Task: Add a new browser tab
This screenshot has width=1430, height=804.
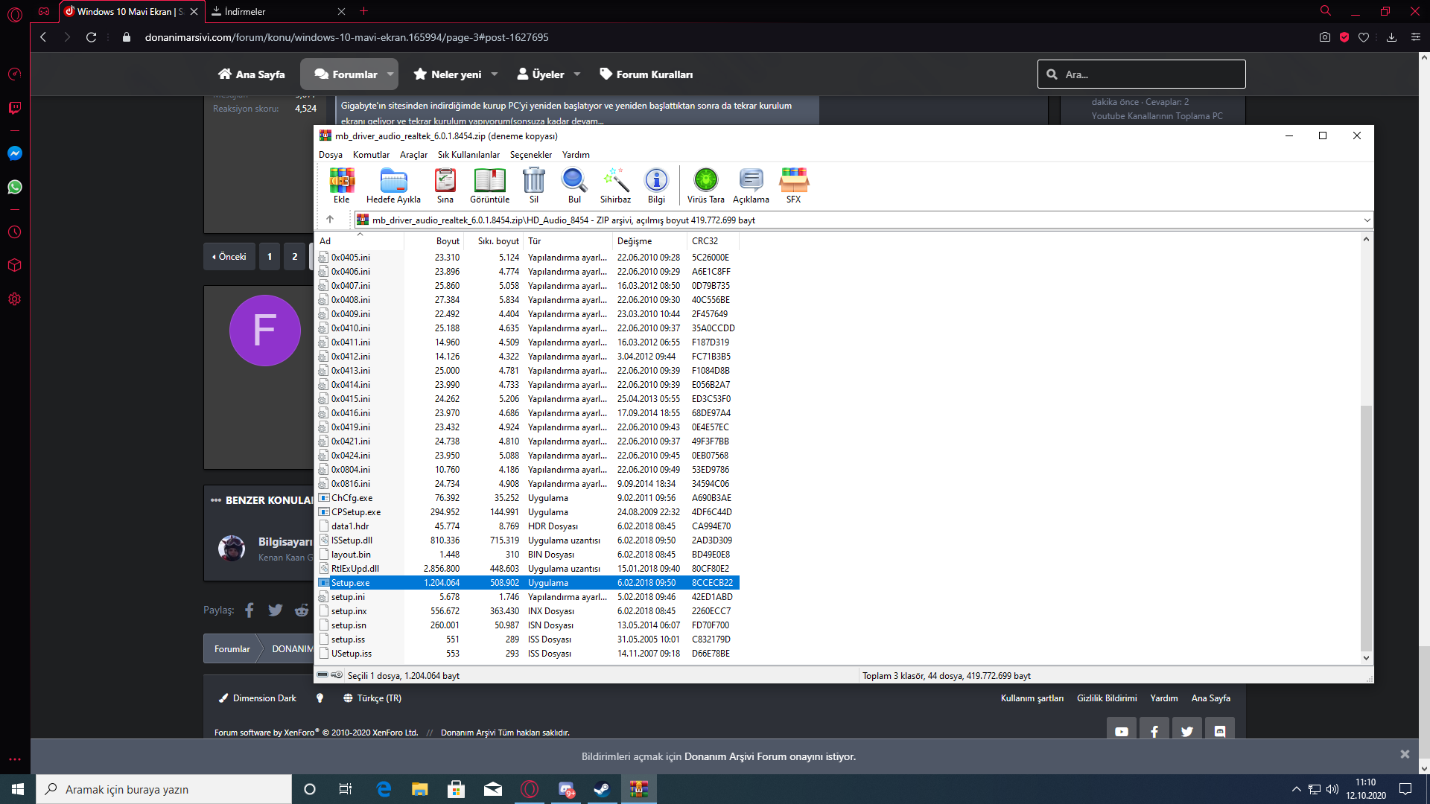Action: click(x=363, y=11)
